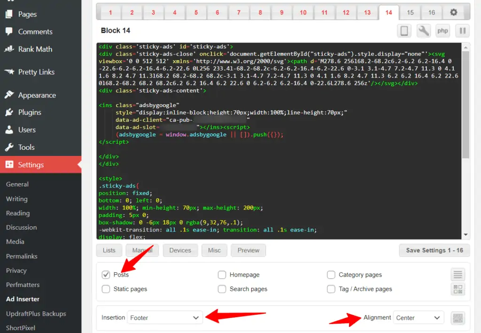The width and height of the screenshot is (481, 333).
Task: Click the code editor scroll down arrow
Action: tap(465, 234)
